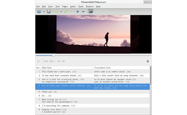Select subtitle row "Thank you."
The height and width of the screenshot is (115, 187).
click(x=92, y=92)
